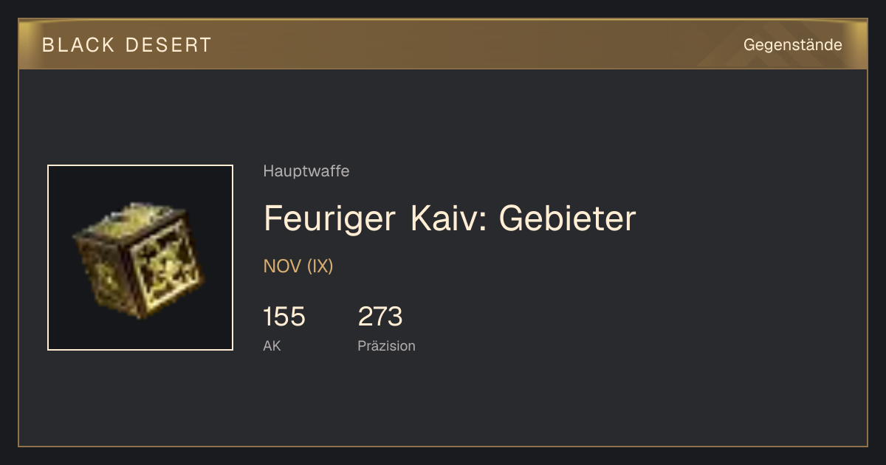Open the Gegenstände section link

tap(792, 45)
